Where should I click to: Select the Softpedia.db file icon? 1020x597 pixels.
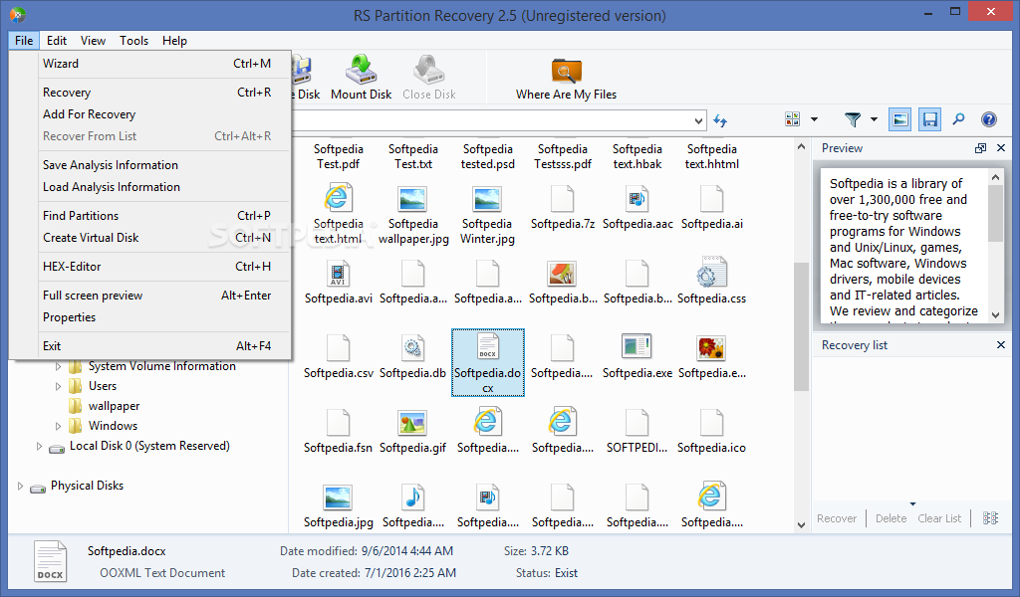pos(412,347)
